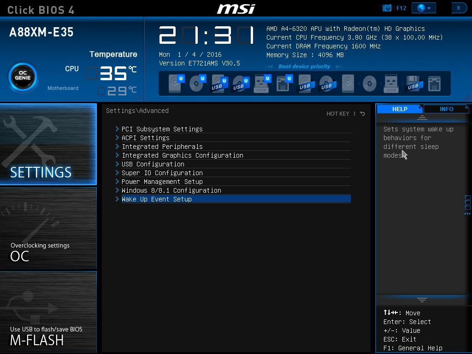Select legacy hard disk boot icon
The height and width of the screenshot is (354, 472).
click(x=348, y=83)
